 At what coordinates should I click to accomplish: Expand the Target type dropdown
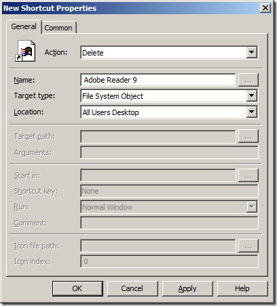tap(251, 96)
